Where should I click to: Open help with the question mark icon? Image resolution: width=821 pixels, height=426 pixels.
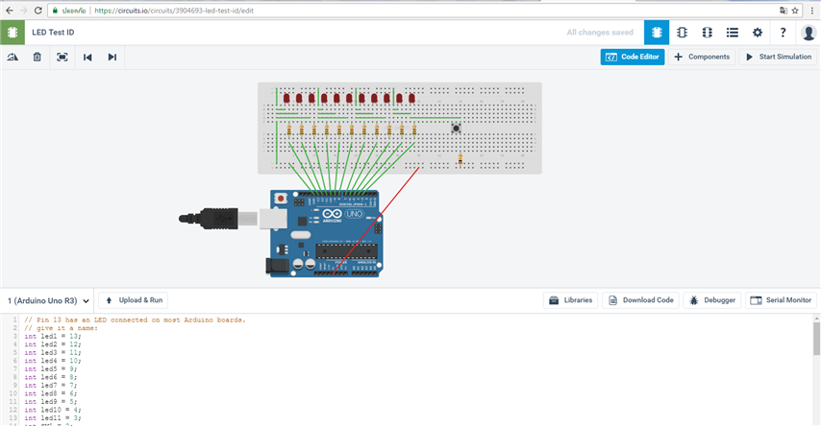tap(783, 32)
